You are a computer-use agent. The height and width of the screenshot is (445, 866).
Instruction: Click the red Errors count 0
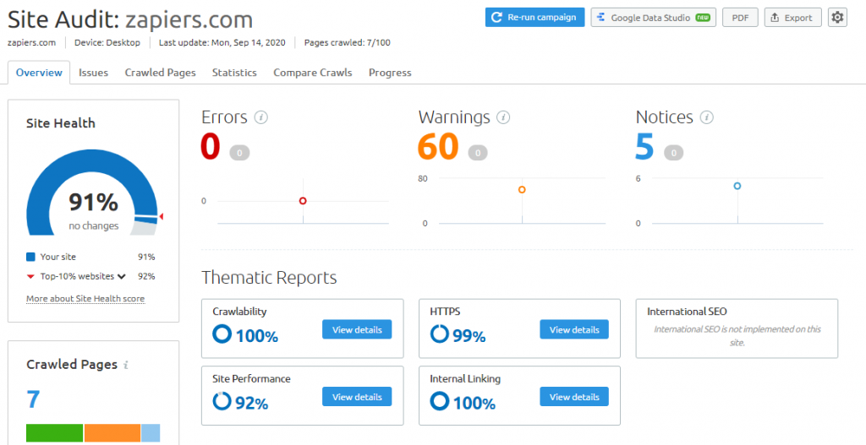[211, 147]
